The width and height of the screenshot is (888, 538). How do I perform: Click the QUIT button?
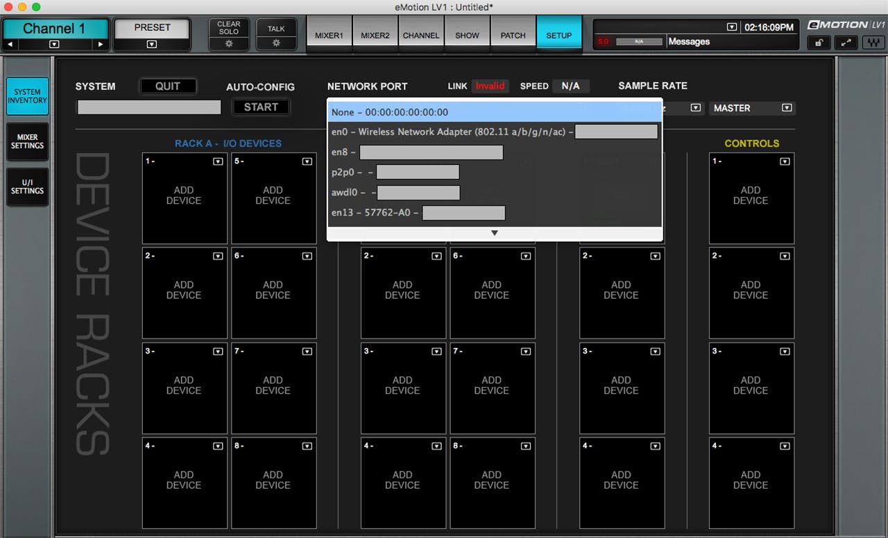168,86
